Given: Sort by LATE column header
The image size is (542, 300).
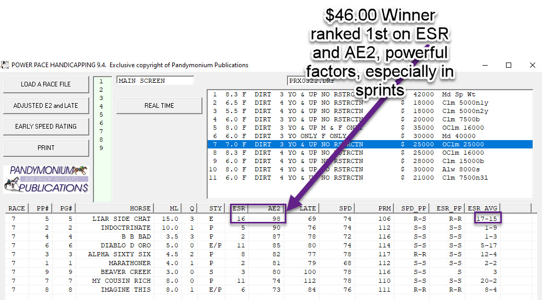Looking at the screenshot, I should tap(301, 208).
